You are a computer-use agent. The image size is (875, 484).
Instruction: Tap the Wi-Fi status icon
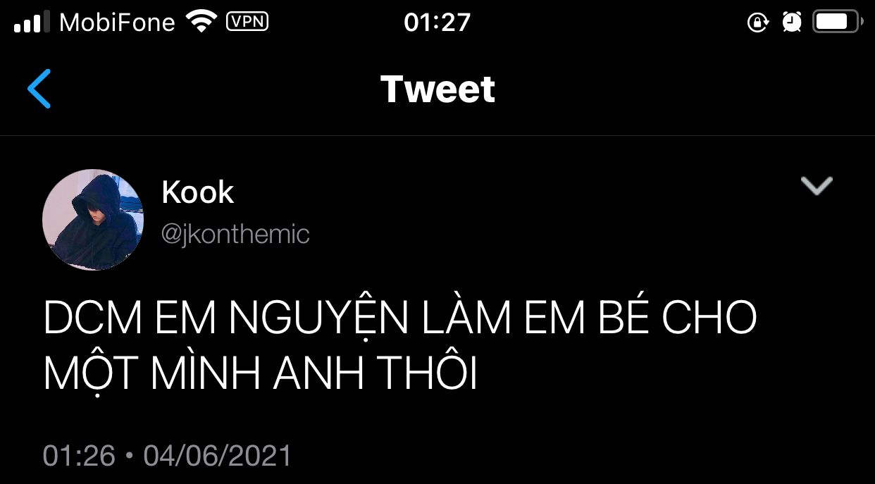201,22
